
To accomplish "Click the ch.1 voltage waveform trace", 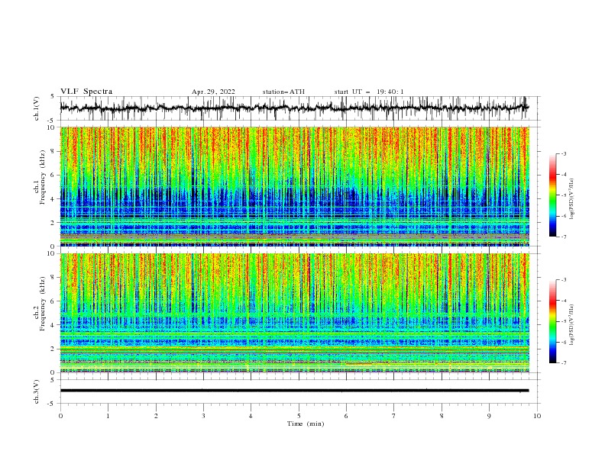I will coord(294,108).
